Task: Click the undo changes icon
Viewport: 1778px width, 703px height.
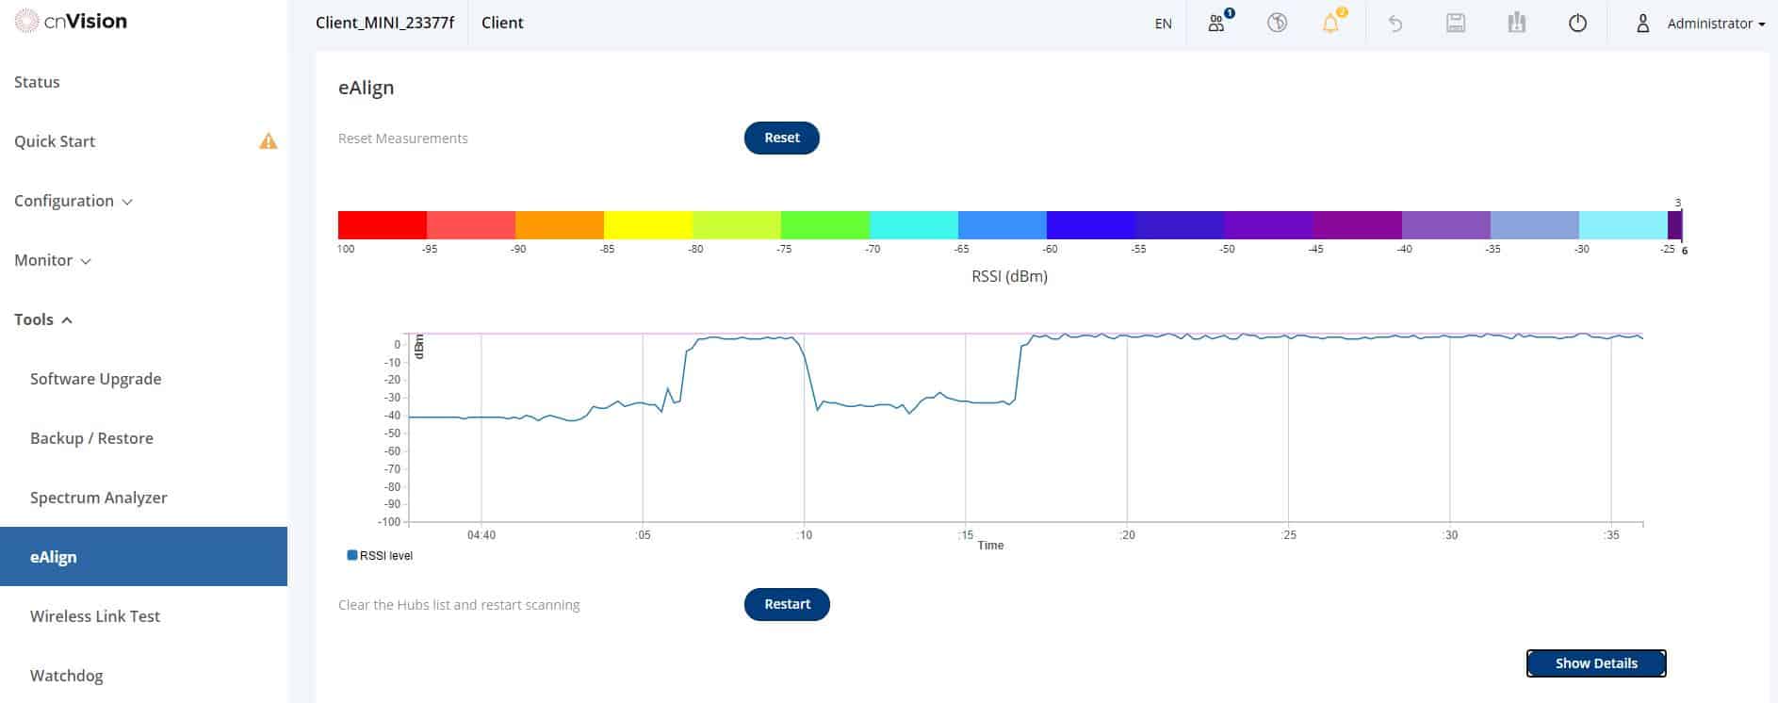Action: [1395, 24]
